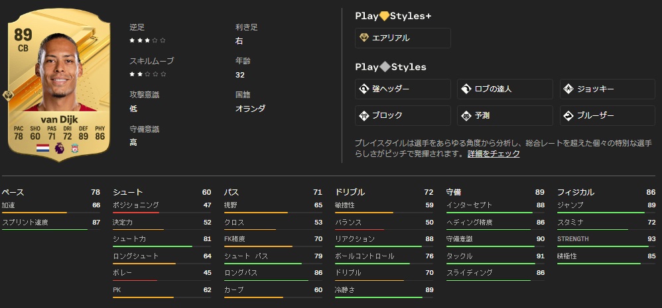
Task: Click the エアリアル playstyle button label
Action: pos(391,38)
